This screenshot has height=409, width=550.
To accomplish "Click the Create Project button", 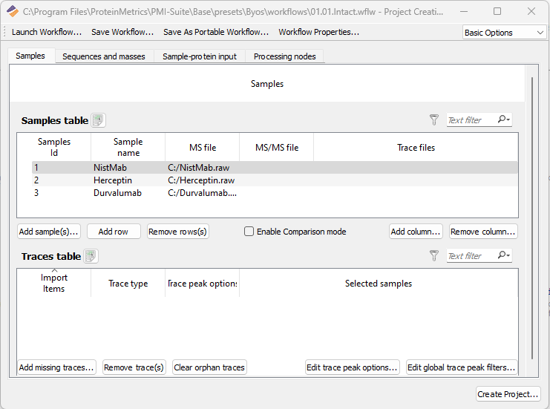I will coord(508,394).
